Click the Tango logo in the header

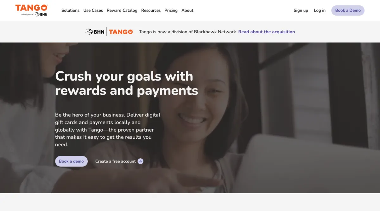[31, 8]
